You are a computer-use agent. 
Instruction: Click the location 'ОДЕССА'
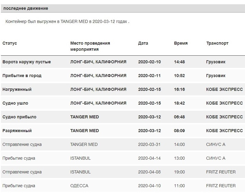tap(79, 186)
